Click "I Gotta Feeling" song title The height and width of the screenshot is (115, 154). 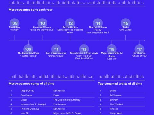pos(28,56)
